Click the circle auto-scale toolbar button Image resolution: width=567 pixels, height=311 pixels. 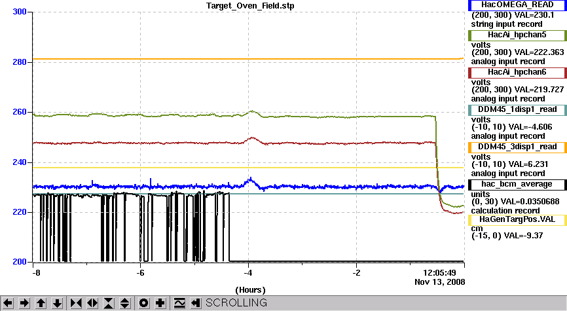[x=143, y=302]
